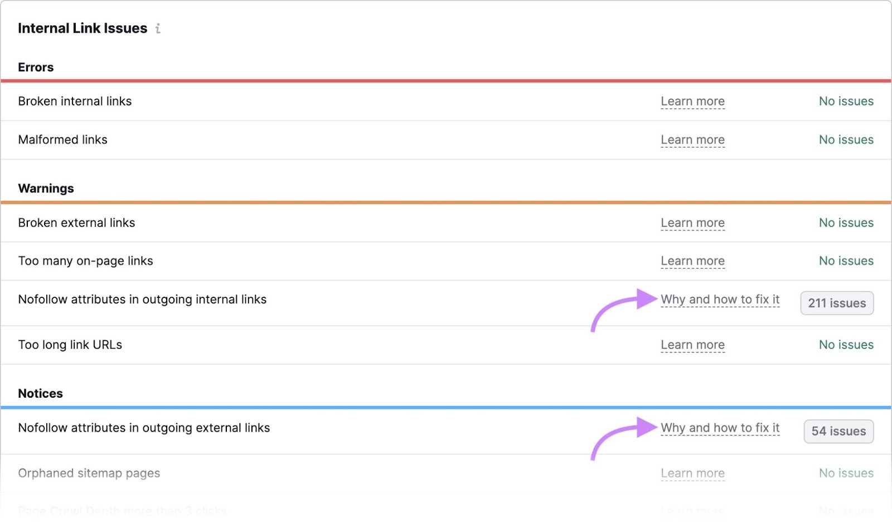Select the Broken internal links row
This screenshot has height=531, width=892.
pos(75,102)
